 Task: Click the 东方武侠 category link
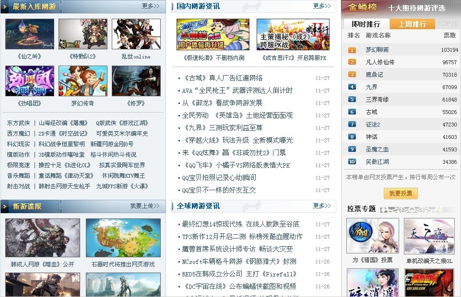[x=19, y=123]
